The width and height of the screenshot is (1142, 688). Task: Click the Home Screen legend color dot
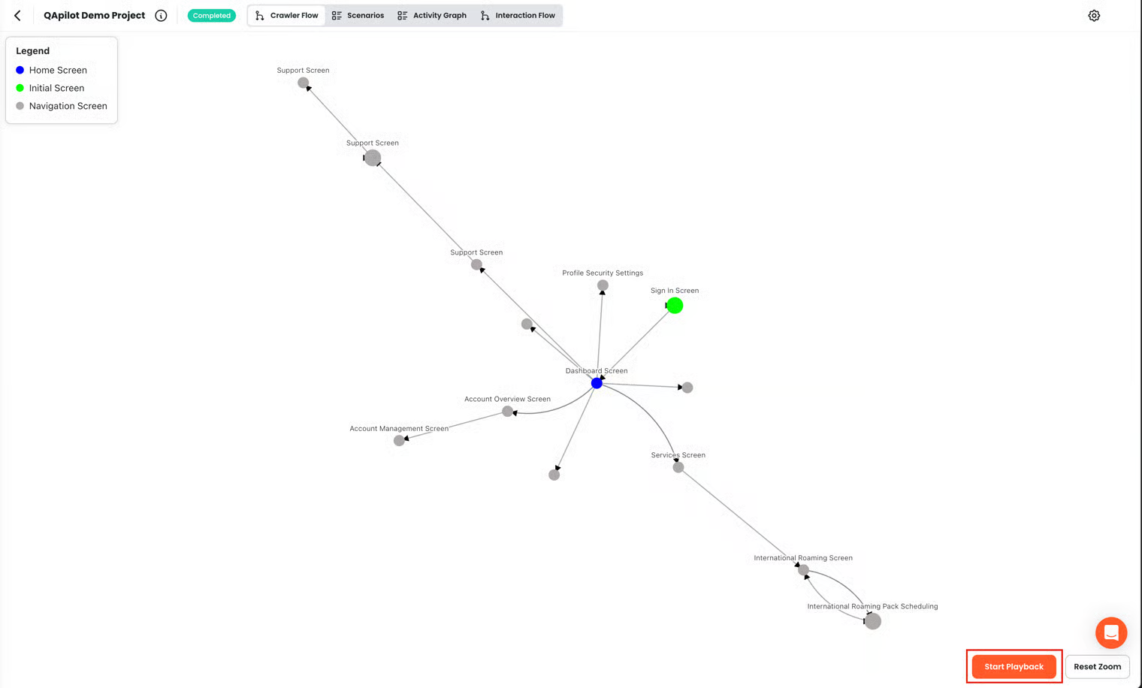pyautogui.click(x=20, y=70)
